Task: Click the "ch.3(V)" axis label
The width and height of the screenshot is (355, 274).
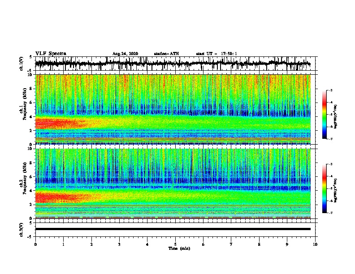Action: pos(21,230)
